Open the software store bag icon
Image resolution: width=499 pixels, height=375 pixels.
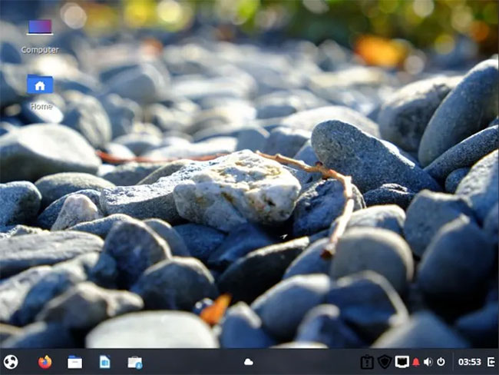[x=135, y=363]
